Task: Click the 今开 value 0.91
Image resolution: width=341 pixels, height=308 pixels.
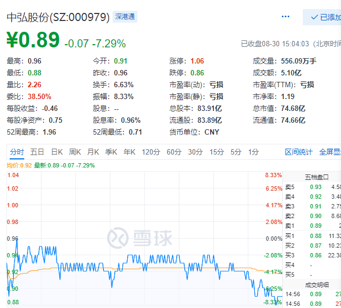Action: pos(121,61)
